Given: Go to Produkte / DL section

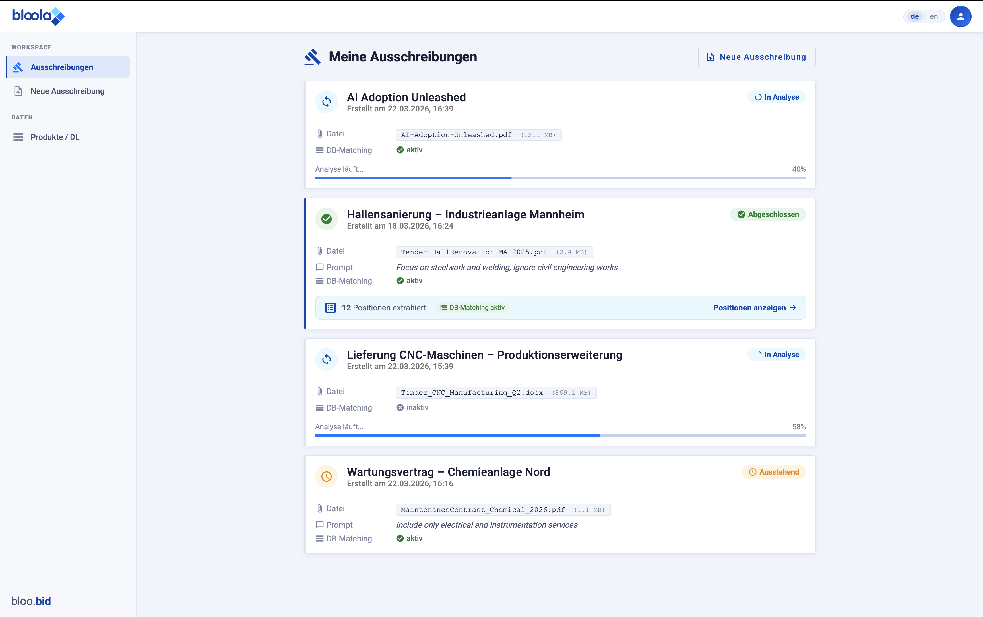Looking at the screenshot, I should coord(55,137).
